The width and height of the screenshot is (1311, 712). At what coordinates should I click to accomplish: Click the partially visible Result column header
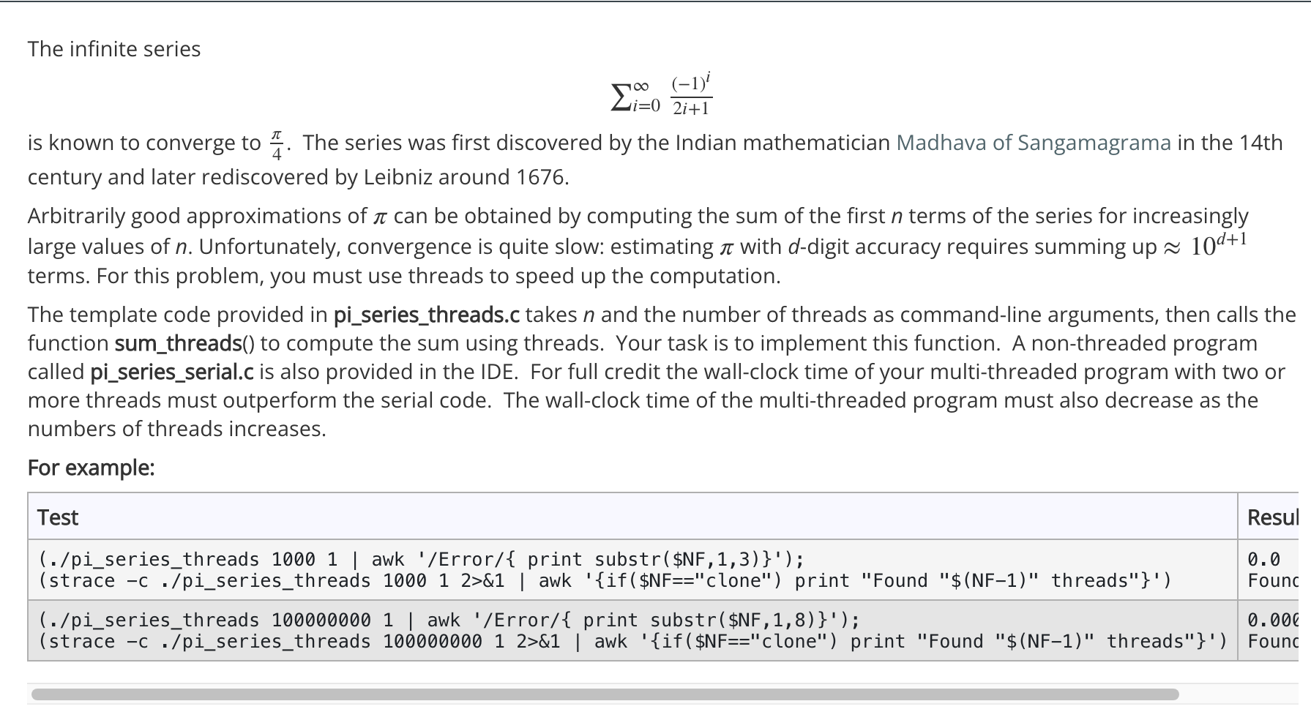[x=1272, y=517]
